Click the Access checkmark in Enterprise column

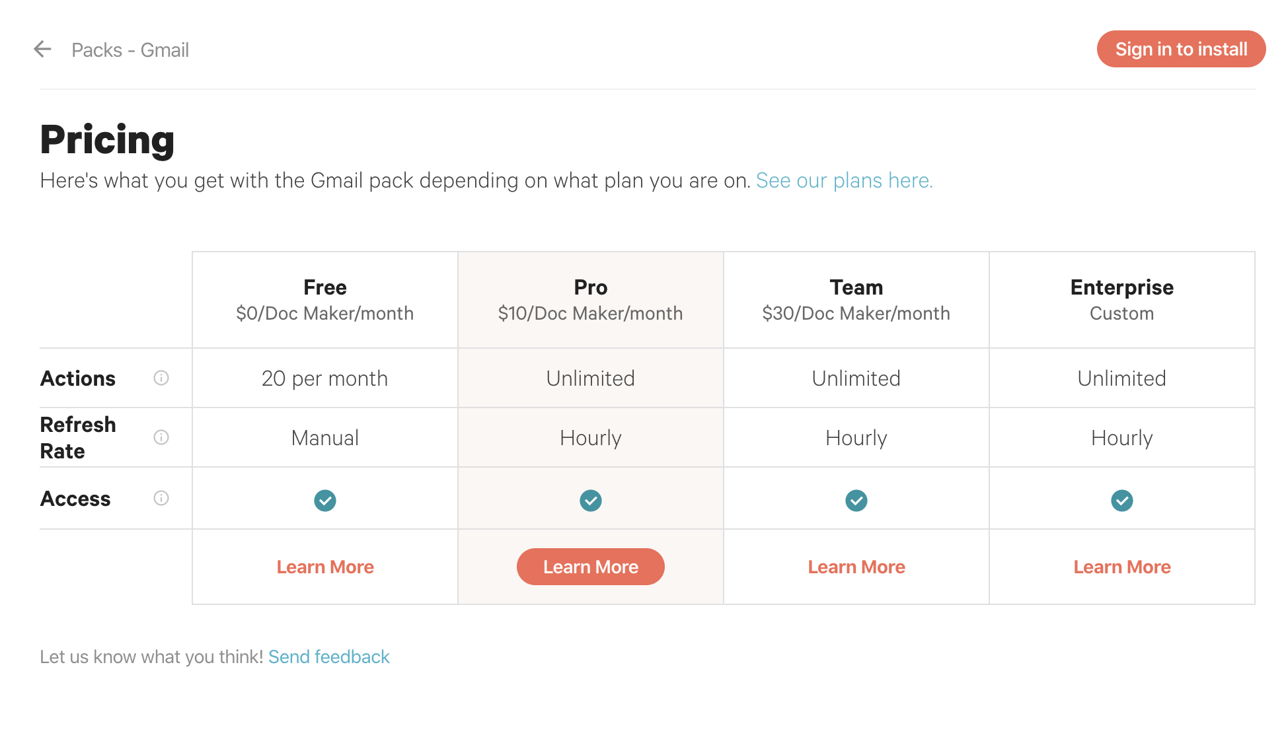[x=1122, y=501]
